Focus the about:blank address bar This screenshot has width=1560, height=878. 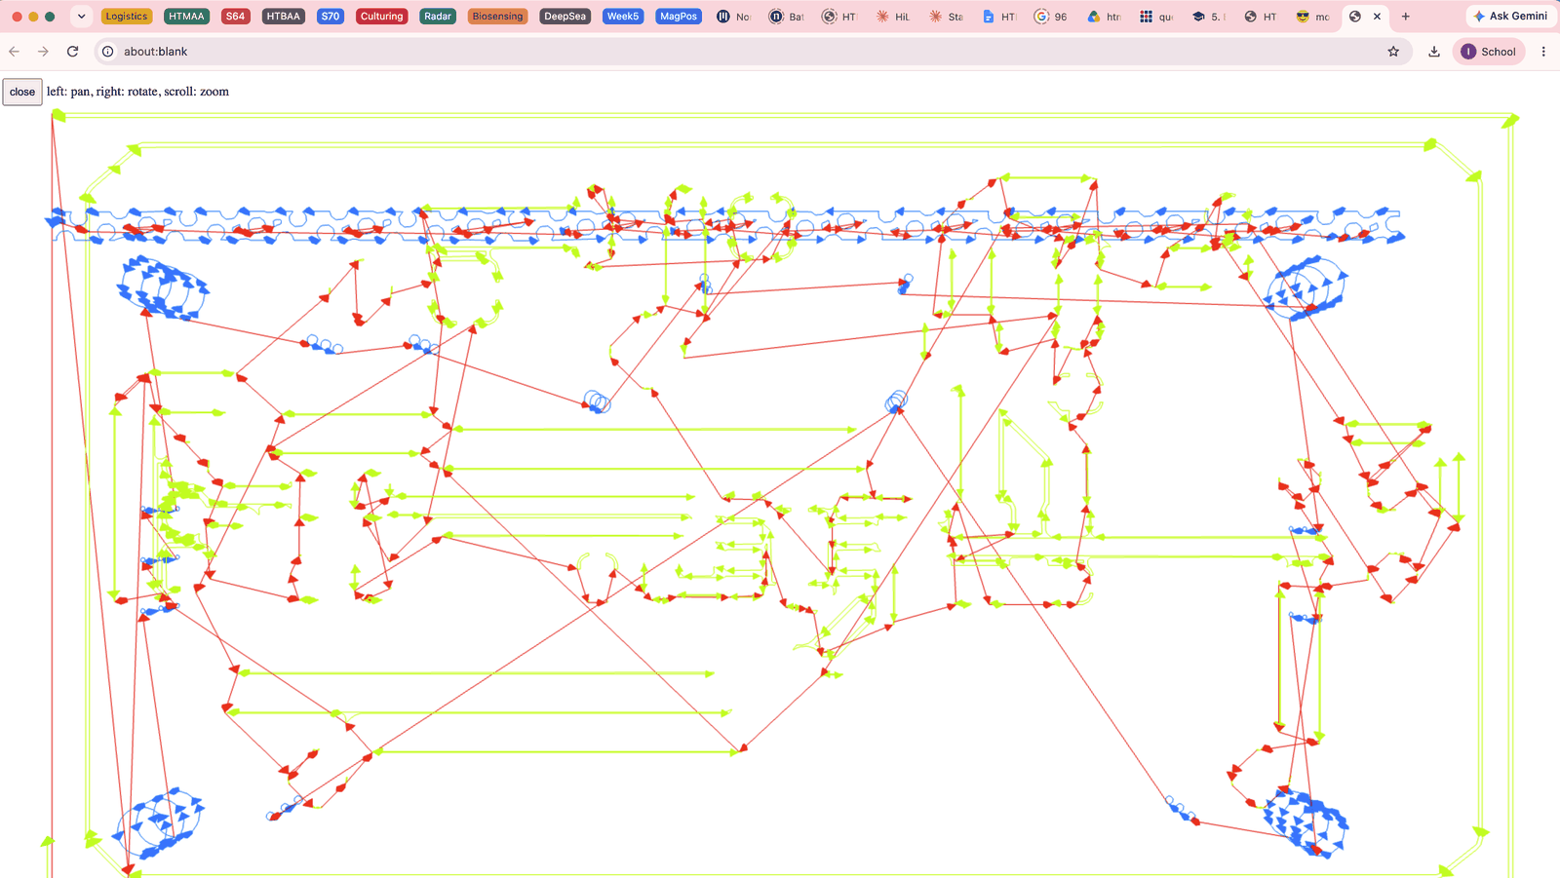(751, 52)
